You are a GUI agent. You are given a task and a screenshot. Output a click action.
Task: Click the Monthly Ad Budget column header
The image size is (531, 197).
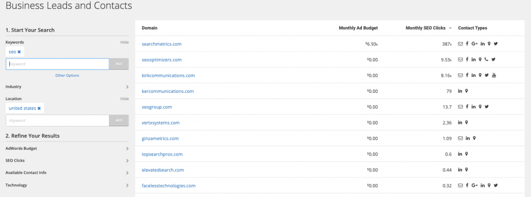358,28
